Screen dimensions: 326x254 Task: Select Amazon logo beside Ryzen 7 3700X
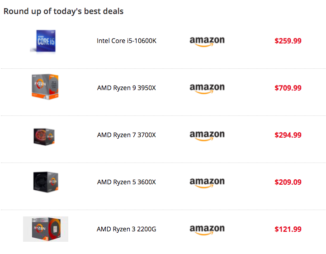[207, 135]
